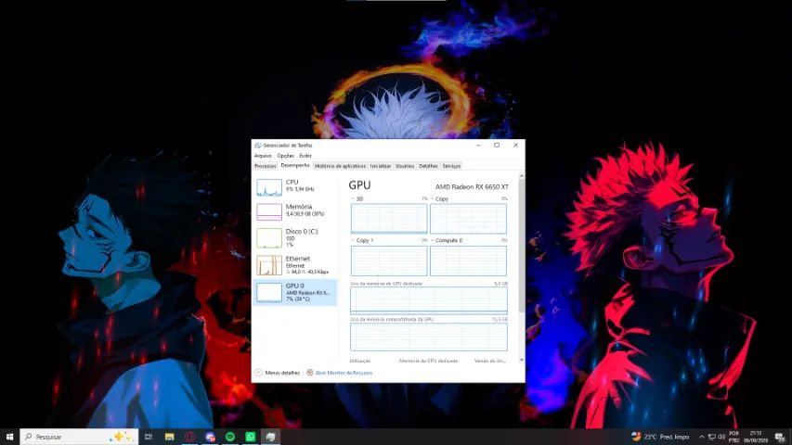Open the 3D graph engine dropdown
This screenshot has height=445, width=792.
[x=357, y=198]
